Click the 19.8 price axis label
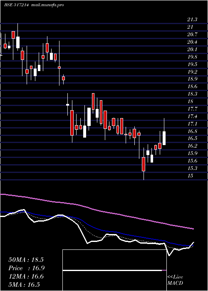Screen dimensions: 208x291 [192, 57]
